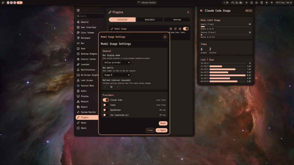The image size is (294, 165).
Task: Click the Session (5-hour) usage progress bar
Action: click(x=226, y=35)
